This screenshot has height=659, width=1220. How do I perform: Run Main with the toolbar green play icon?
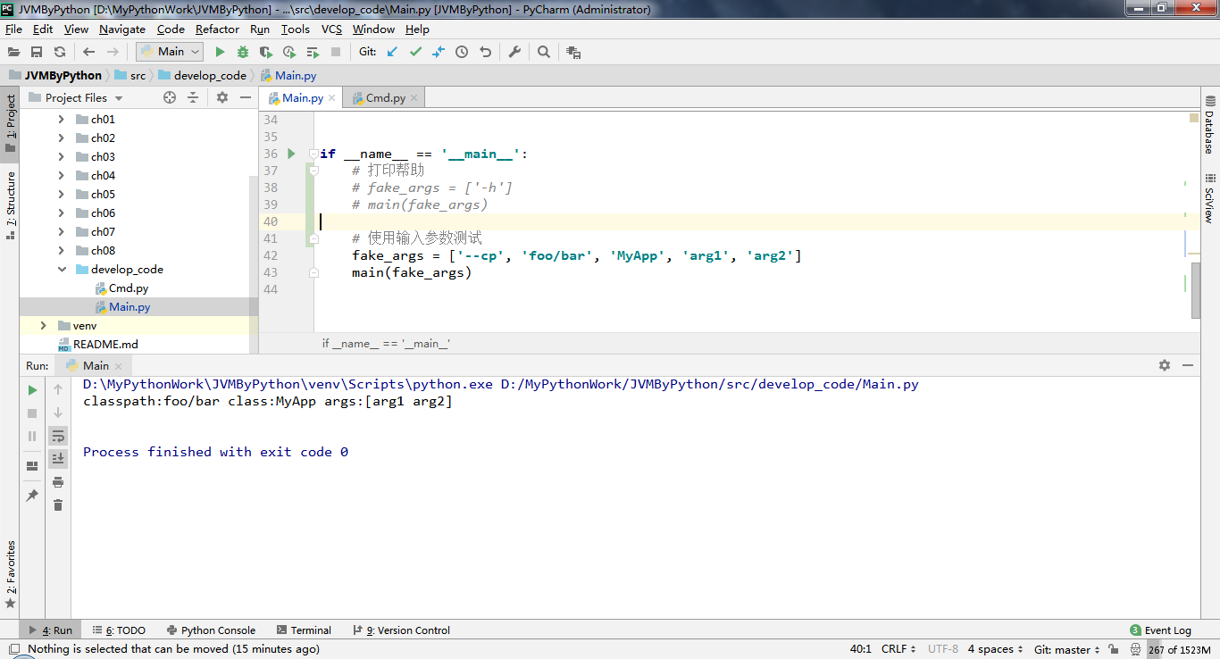(220, 52)
